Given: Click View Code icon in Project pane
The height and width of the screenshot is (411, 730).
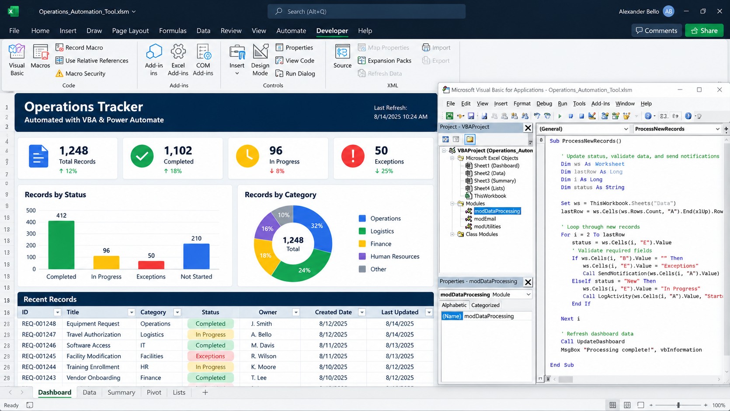Looking at the screenshot, I should click(445, 139).
